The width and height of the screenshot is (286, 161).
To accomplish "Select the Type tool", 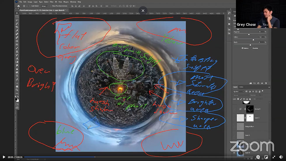I will [17, 76].
